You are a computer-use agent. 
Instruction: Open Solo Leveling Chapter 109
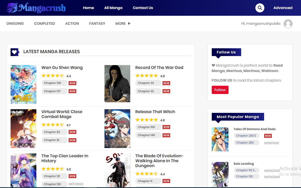pos(247,176)
